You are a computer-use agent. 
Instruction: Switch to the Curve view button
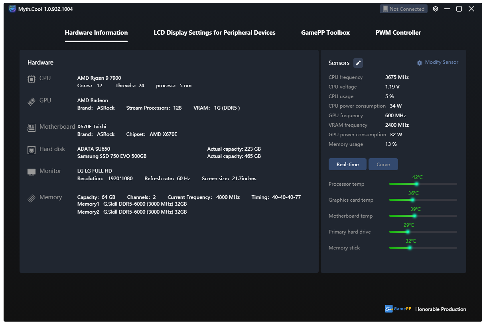click(x=383, y=164)
